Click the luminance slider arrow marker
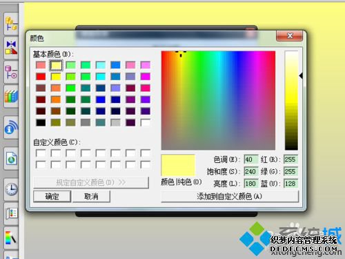This screenshot has width=345, height=259. [301, 76]
